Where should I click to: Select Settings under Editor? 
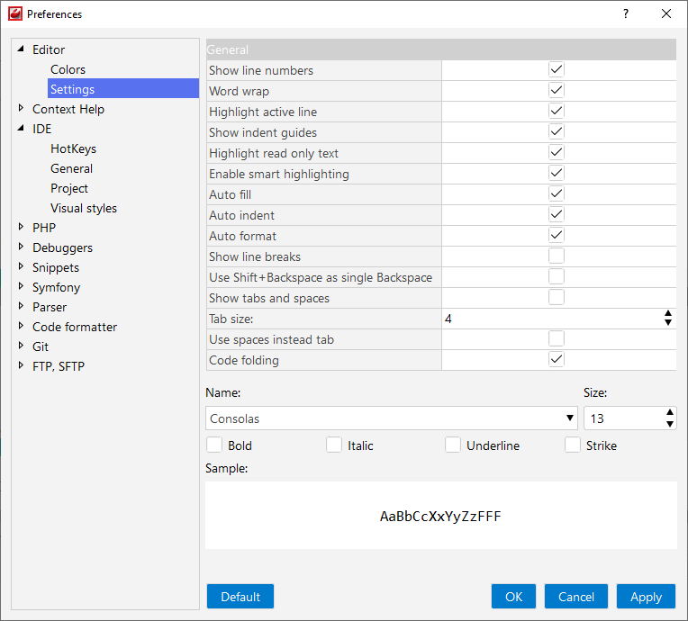click(x=122, y=89)
